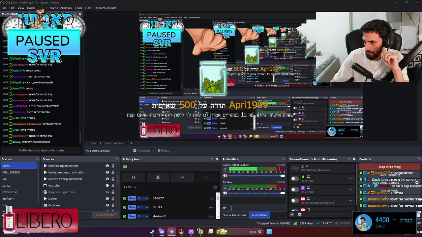The height and width of the screenshot is (237, 422).
Task: Toggle Twitch OdedSVR streaming output
Action: [x=295, y=190]
